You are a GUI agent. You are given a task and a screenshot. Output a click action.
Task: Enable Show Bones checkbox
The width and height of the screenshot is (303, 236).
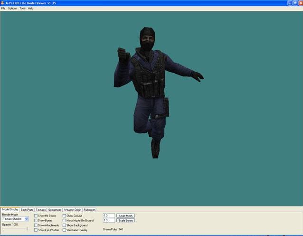[x=36, y=220]
